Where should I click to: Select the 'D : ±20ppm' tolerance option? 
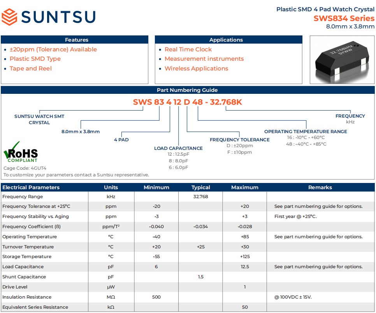[239, 146]
